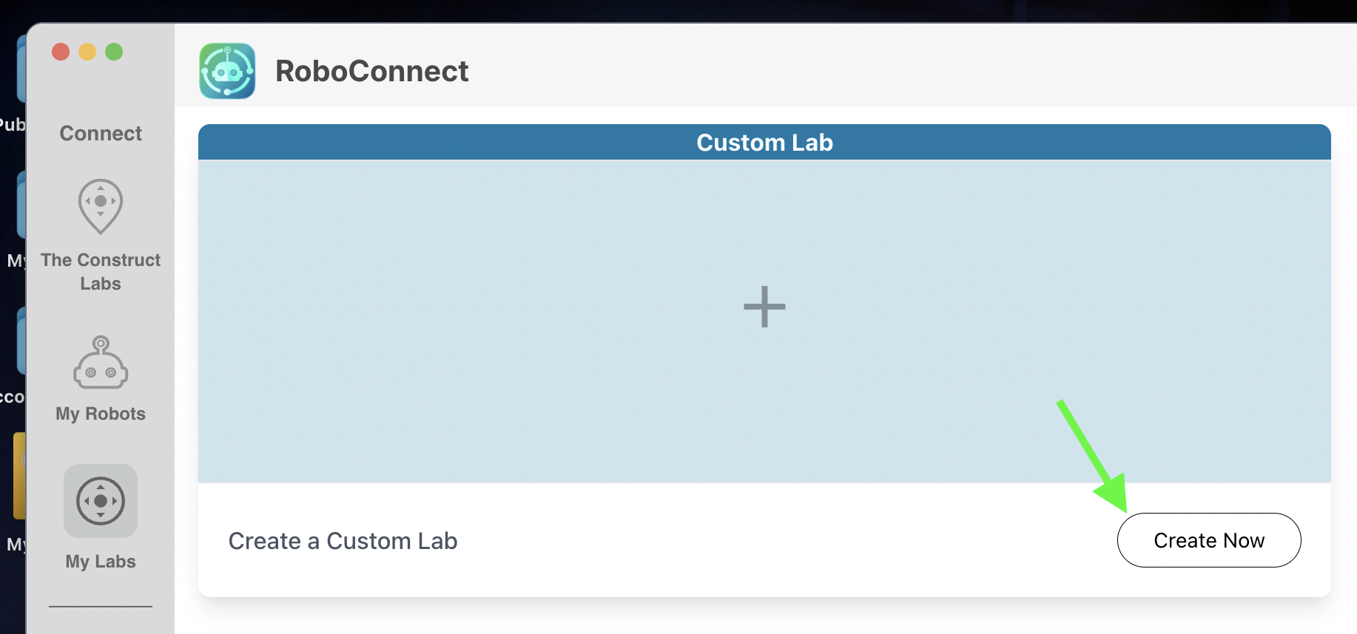Maximize the window using green button
Image resolution: width=1357 pixels, height=634 pixels.
114,52
